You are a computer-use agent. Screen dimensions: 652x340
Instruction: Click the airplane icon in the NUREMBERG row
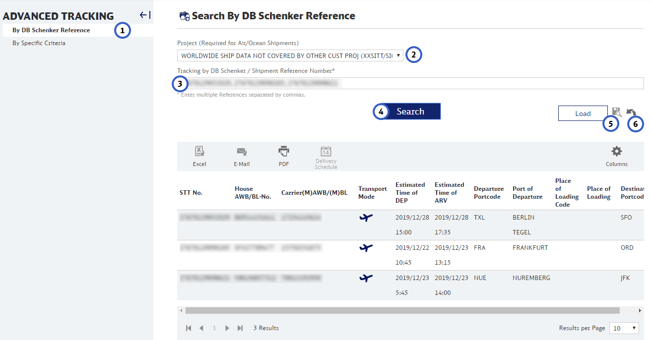(366, 278)
